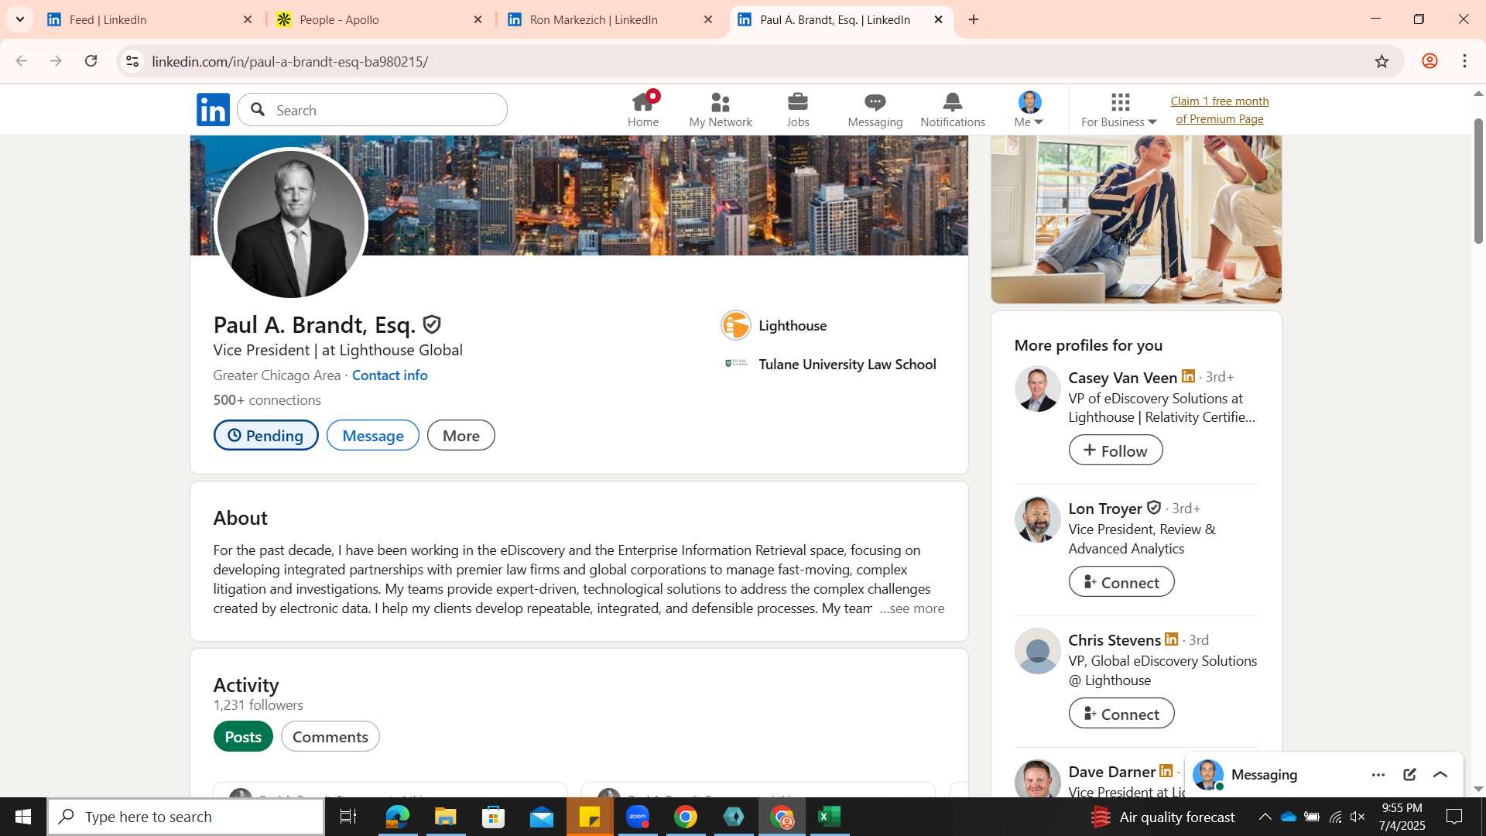Screen dimensions: 1486x836
Task: Open Chrome three-dot menu
Action: (x=1464, y=61)
